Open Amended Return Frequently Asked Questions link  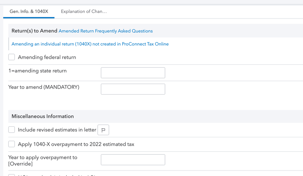click(106, 31)
